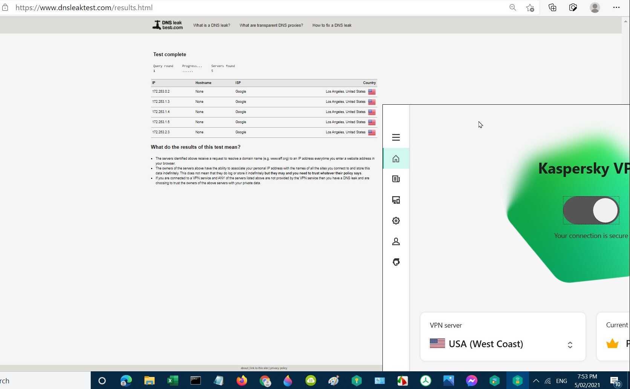Viewport: 630px width, 389px height.
Task: Open the Command Prompt taskbar icon
Action: (x=196, y=381)
